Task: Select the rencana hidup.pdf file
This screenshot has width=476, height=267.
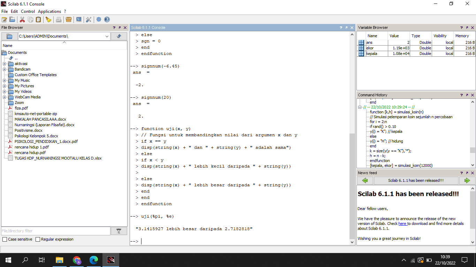Action: point(30,153)
